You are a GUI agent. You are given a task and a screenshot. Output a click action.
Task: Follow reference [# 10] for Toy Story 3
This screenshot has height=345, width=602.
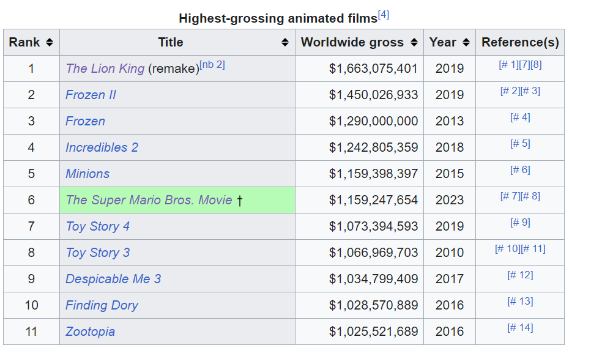pos(507,249)
